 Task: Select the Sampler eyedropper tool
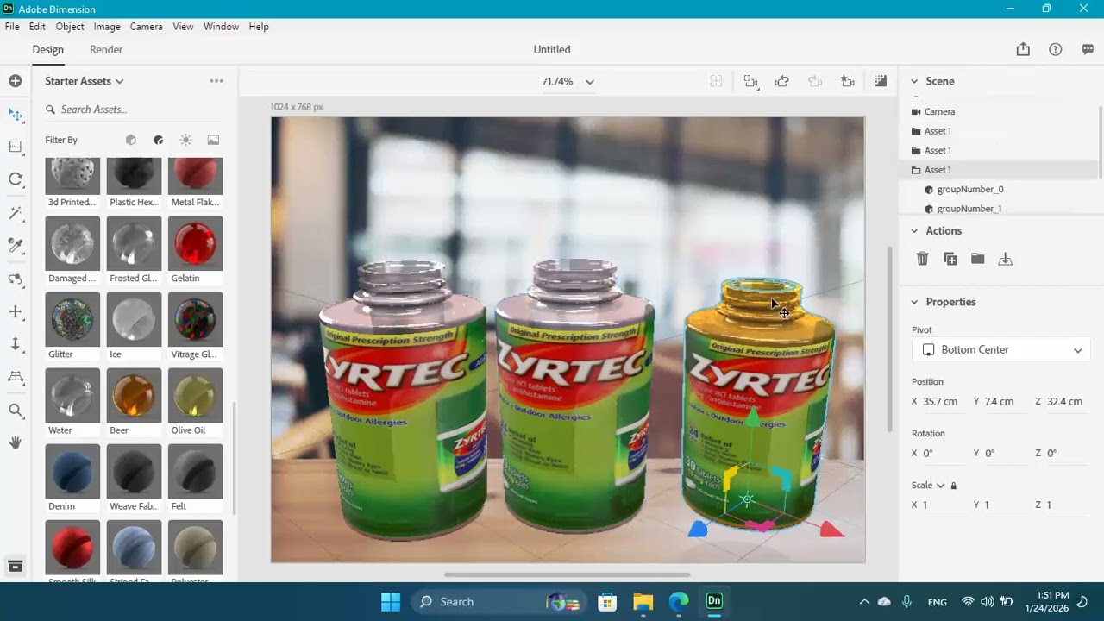tap(16, 246)
